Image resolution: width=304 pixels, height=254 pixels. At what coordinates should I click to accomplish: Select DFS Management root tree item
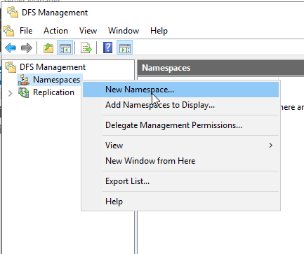tap(53, 67)
